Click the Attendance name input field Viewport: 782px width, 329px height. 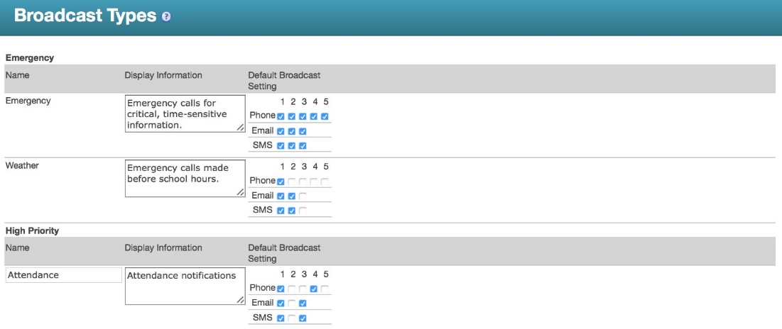coord(63,275)
